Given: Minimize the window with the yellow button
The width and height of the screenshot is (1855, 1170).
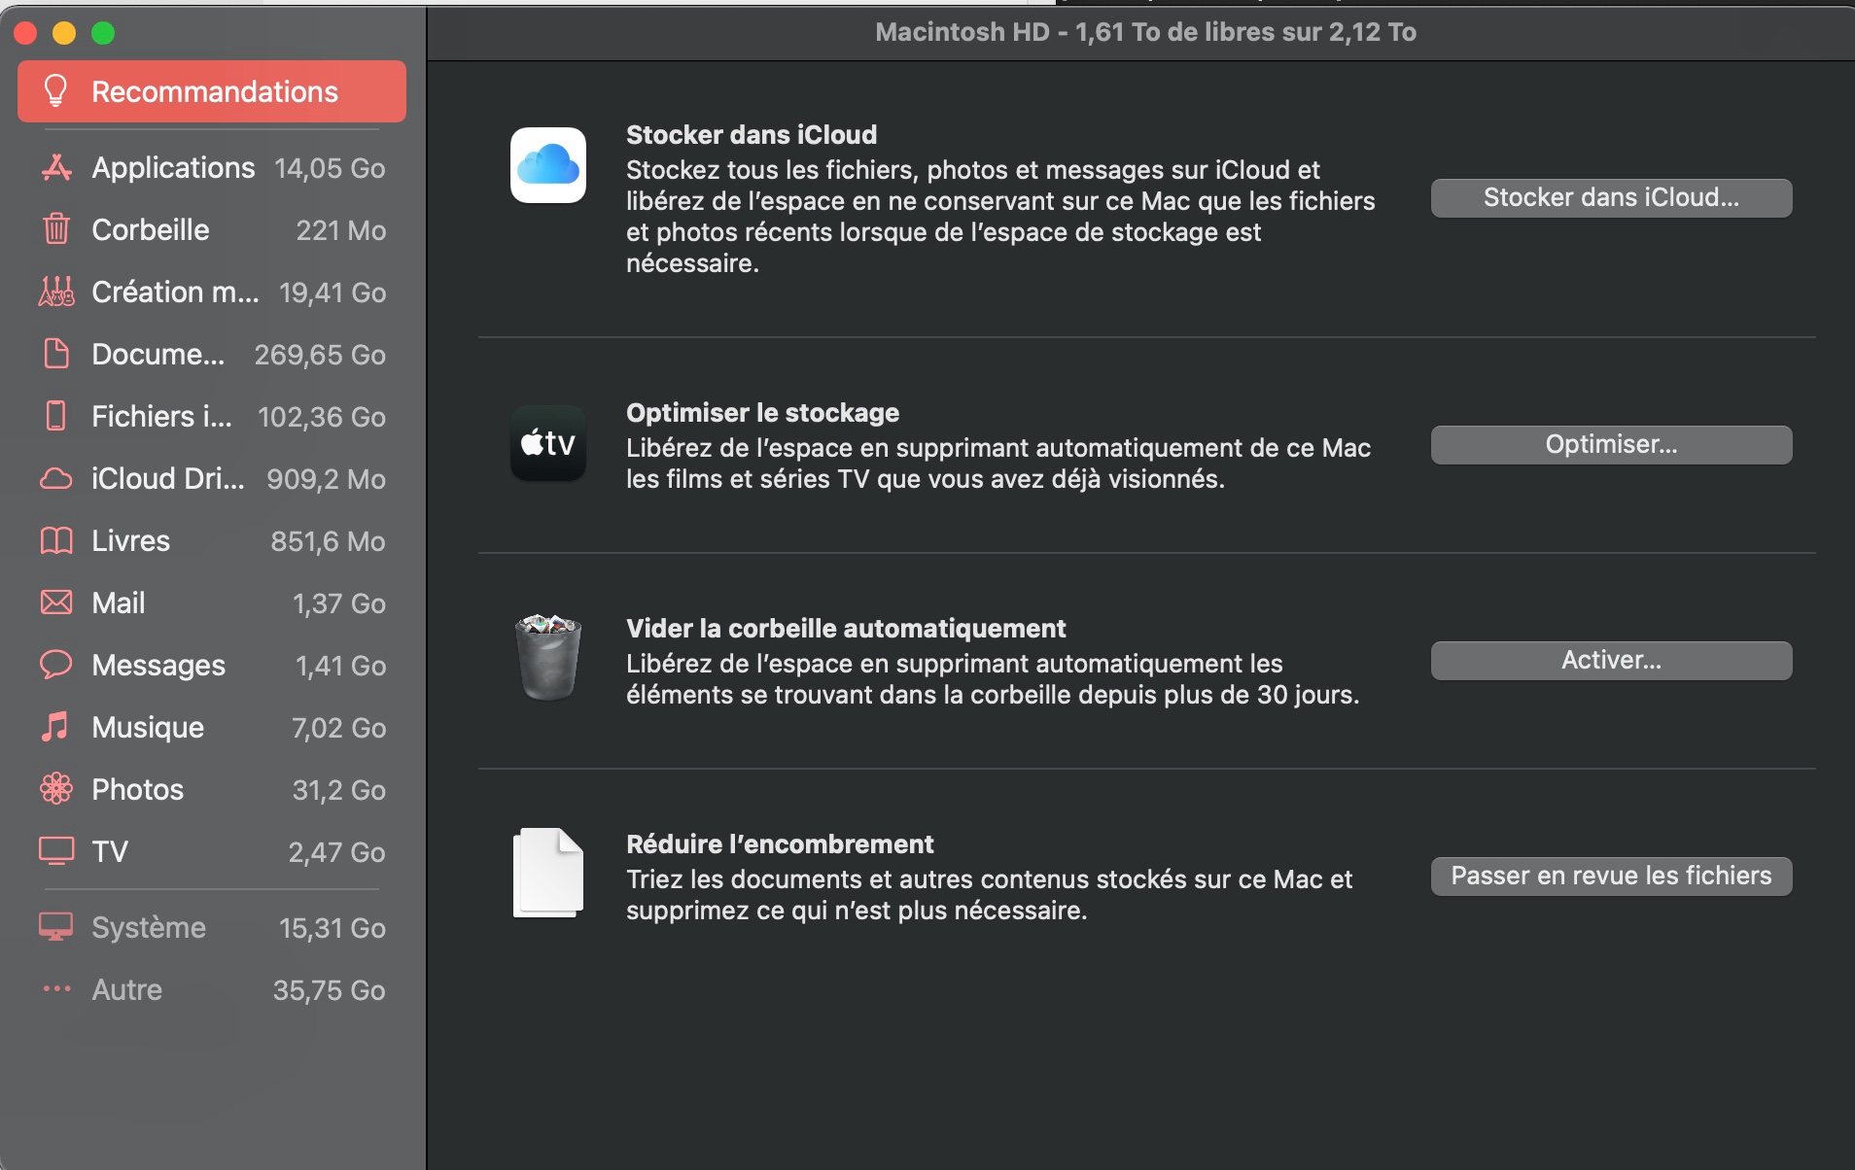Looking at the screenshot, I should tap(64, 33).
